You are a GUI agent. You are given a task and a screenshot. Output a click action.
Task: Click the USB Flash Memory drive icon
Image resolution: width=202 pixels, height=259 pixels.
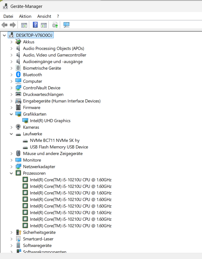pos(25,148)
